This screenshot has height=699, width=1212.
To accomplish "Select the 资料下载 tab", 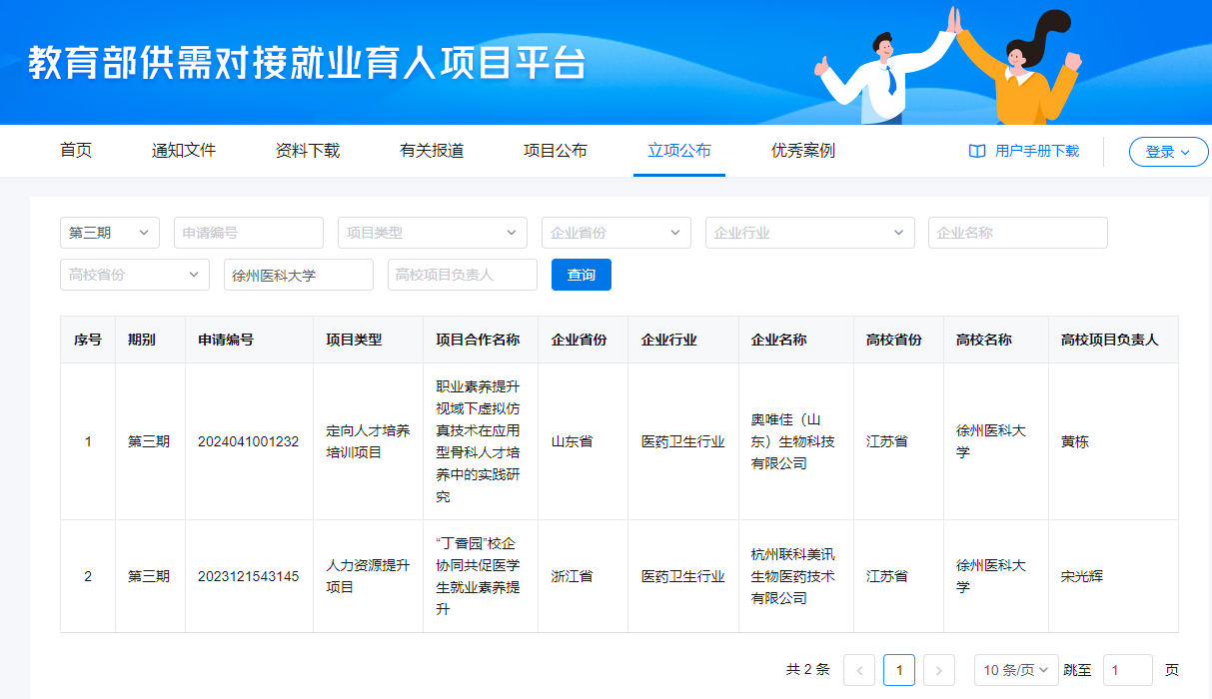I will [308, 151].
